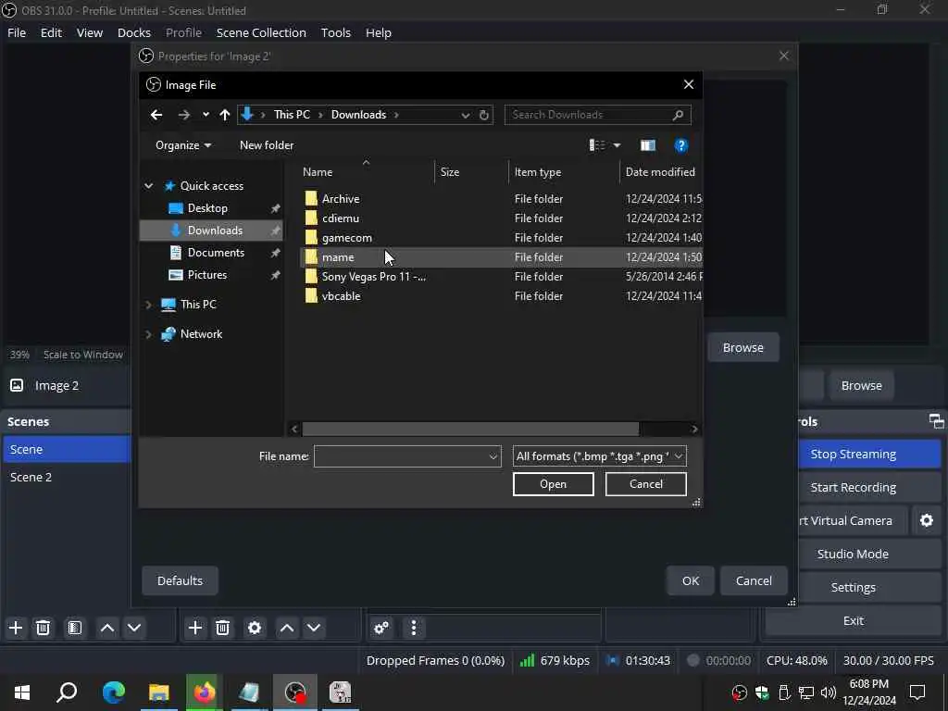The image size is (948, 711).
Task: Select Scene 2 in Scenes list
Action: 67,477
